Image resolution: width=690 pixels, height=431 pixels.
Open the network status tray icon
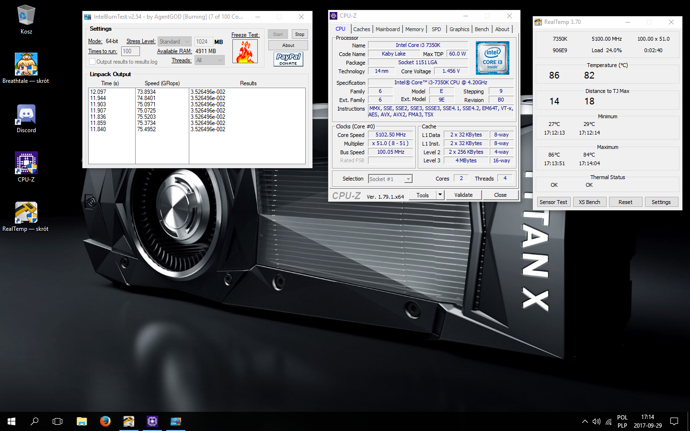(x=609, y=421)
